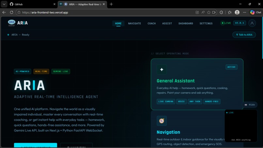Viewport: 263px width, 148px height.
Task: Open the tab search dropdown
Action: coord(4,4)
